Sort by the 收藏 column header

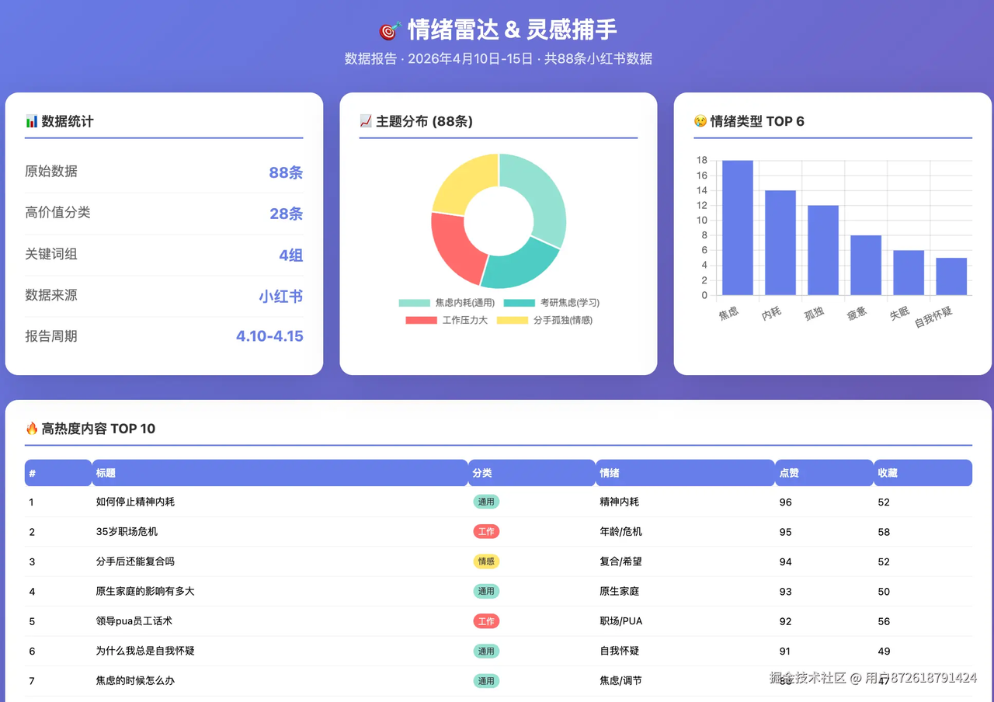coord(923,473)
